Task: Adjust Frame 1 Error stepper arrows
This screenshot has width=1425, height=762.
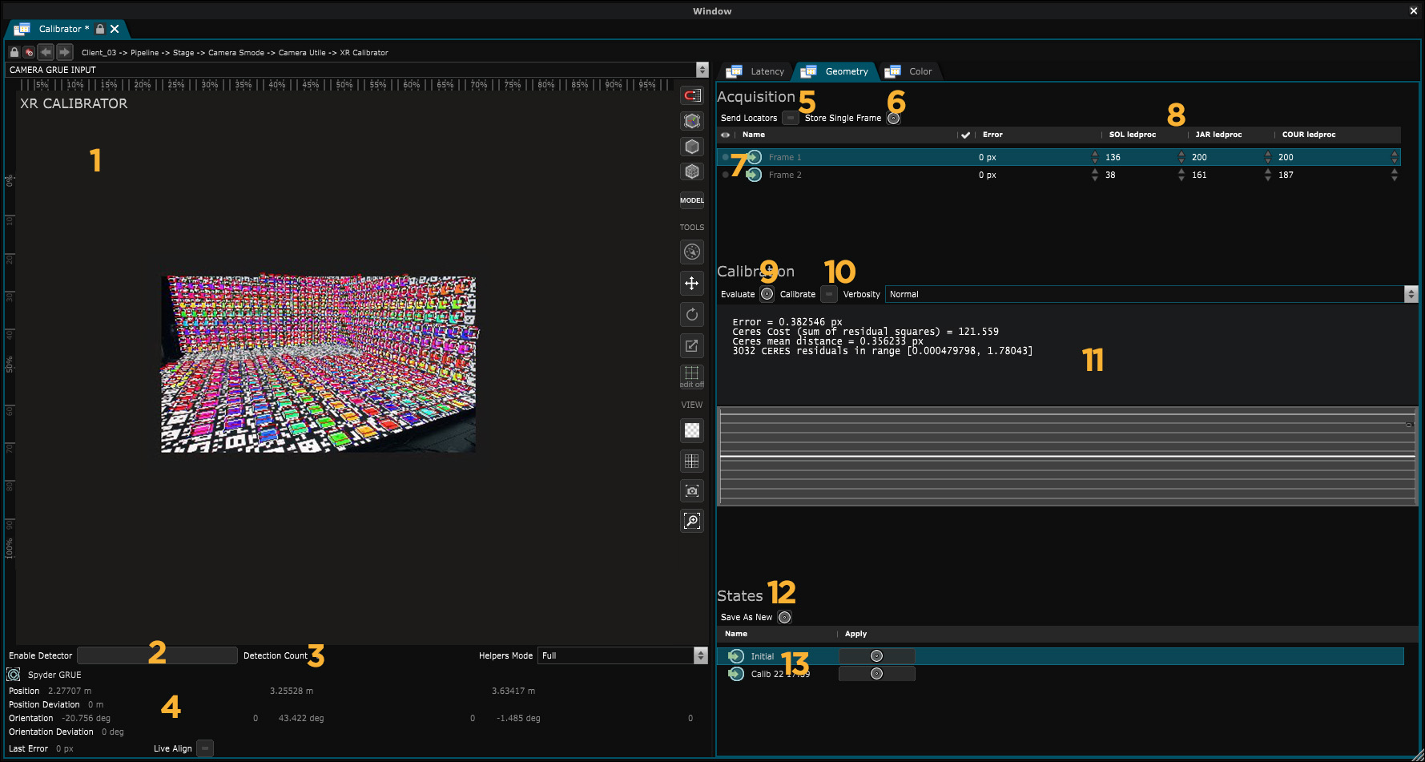Action: click(1095, 157)
